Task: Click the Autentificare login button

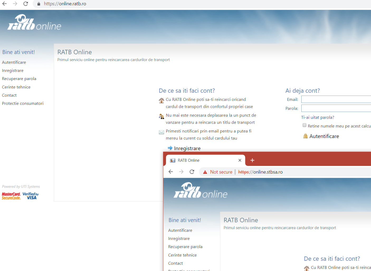Action: tap(324, 136)
